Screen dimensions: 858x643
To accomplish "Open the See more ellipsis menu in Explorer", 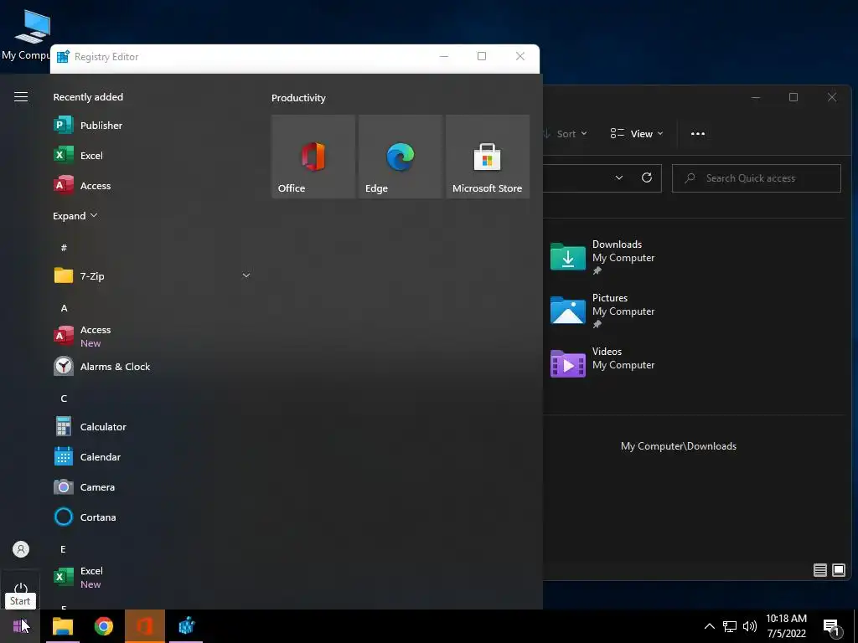I will click(x=698, y=133).
